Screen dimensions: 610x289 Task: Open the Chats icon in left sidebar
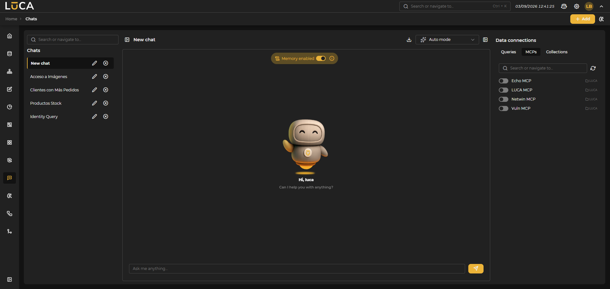[10, 178]
